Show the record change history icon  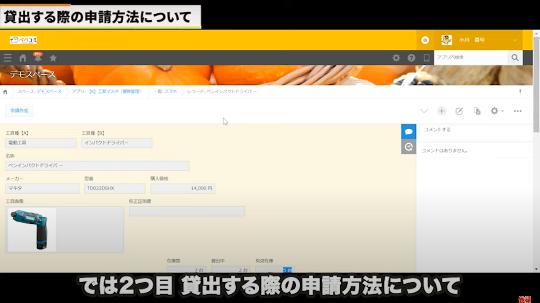pos(409,147)
